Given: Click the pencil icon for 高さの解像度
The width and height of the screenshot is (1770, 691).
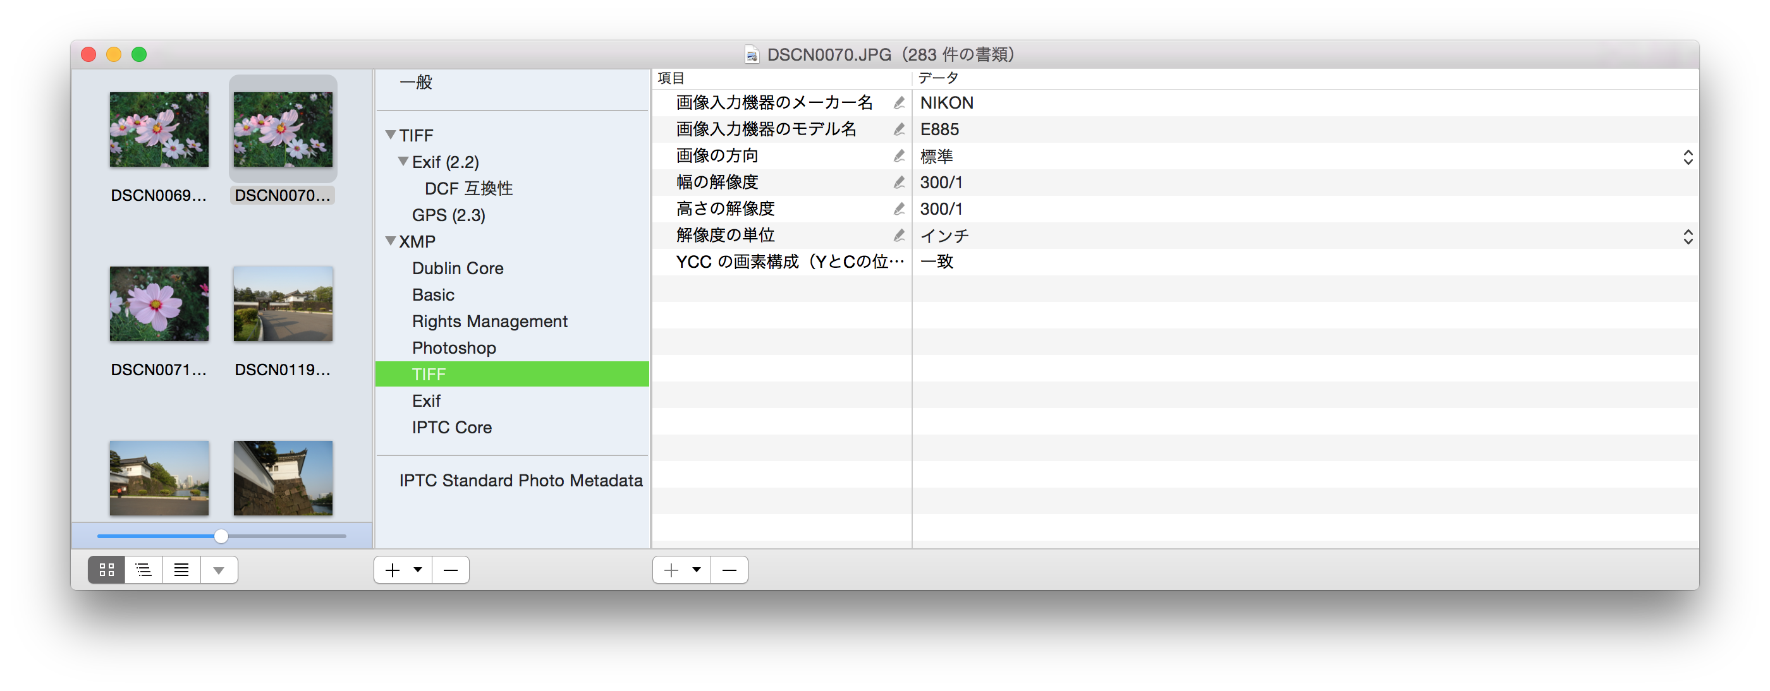Looking at the screenshot, I should click(899, 209).
